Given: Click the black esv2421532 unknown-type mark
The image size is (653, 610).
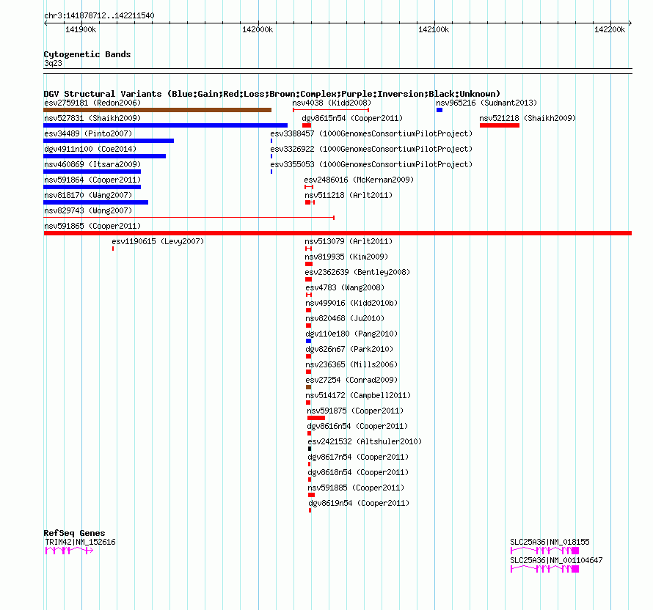Looking at the screenshot, I should point(310,449).
